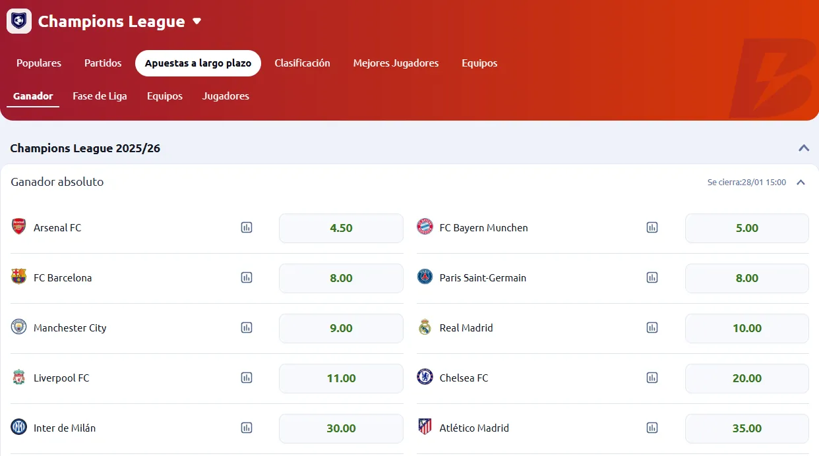Click the Arsenal FC crest
This screenshot has height=456, width=819.
coord(20,227)
